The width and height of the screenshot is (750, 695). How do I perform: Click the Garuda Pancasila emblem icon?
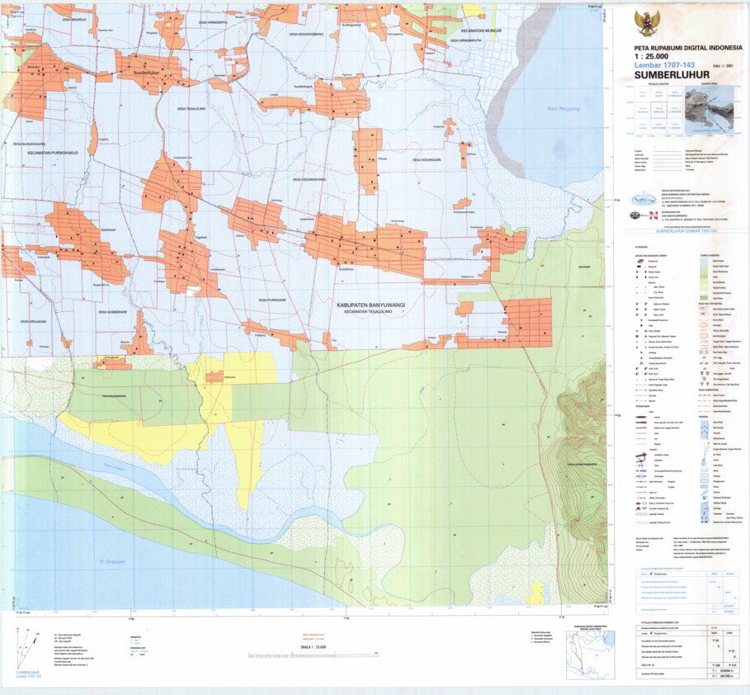tap(648, 22)
